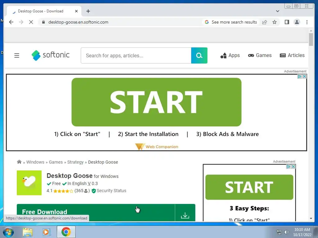Image resolution: width=318 pixels, height=238 pixels.
Task: Open Softonic hamburger menu
Action: tap(17, 55)
